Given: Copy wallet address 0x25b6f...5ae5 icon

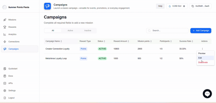Looking at the screenshot, I should click(x=193, y=6).
